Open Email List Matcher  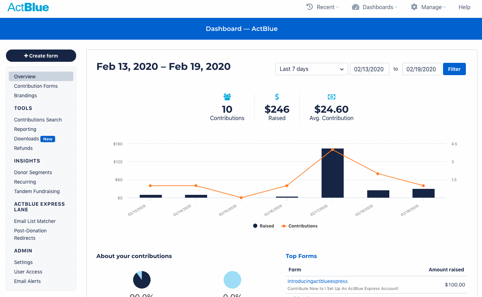tap(35, 221)
